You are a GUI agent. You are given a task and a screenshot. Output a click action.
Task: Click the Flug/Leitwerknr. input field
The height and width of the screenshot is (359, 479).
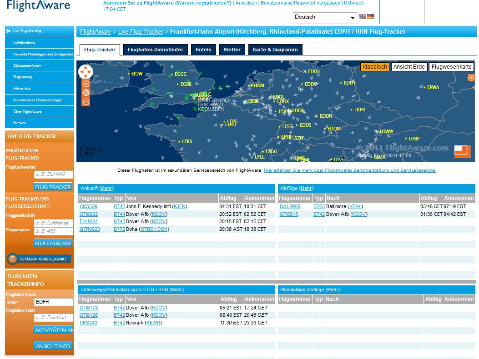[54, 174]
